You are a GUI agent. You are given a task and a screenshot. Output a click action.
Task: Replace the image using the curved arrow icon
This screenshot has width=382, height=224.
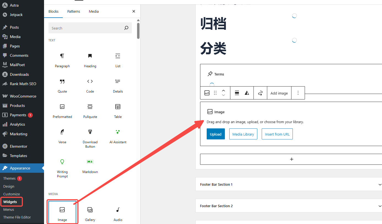point(260,93)
